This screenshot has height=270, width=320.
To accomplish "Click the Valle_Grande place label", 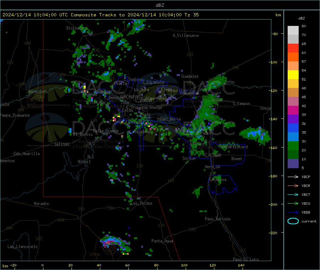I will coord(106,131).
